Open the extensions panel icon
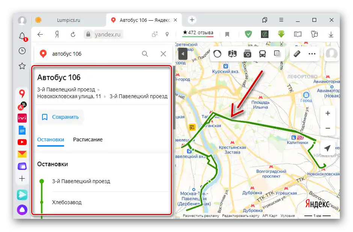This screenshot has height=232, width=353. tap(314, 34)
